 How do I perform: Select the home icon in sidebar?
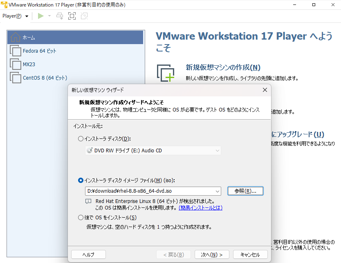click(16, 37)
